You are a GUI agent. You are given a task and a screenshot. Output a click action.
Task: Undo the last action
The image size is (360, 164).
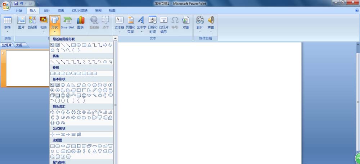(21, 4)
